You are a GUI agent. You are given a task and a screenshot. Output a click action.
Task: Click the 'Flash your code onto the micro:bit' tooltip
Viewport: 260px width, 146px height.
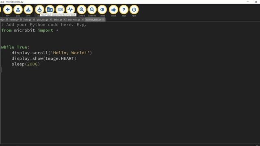tap(58, 15)
